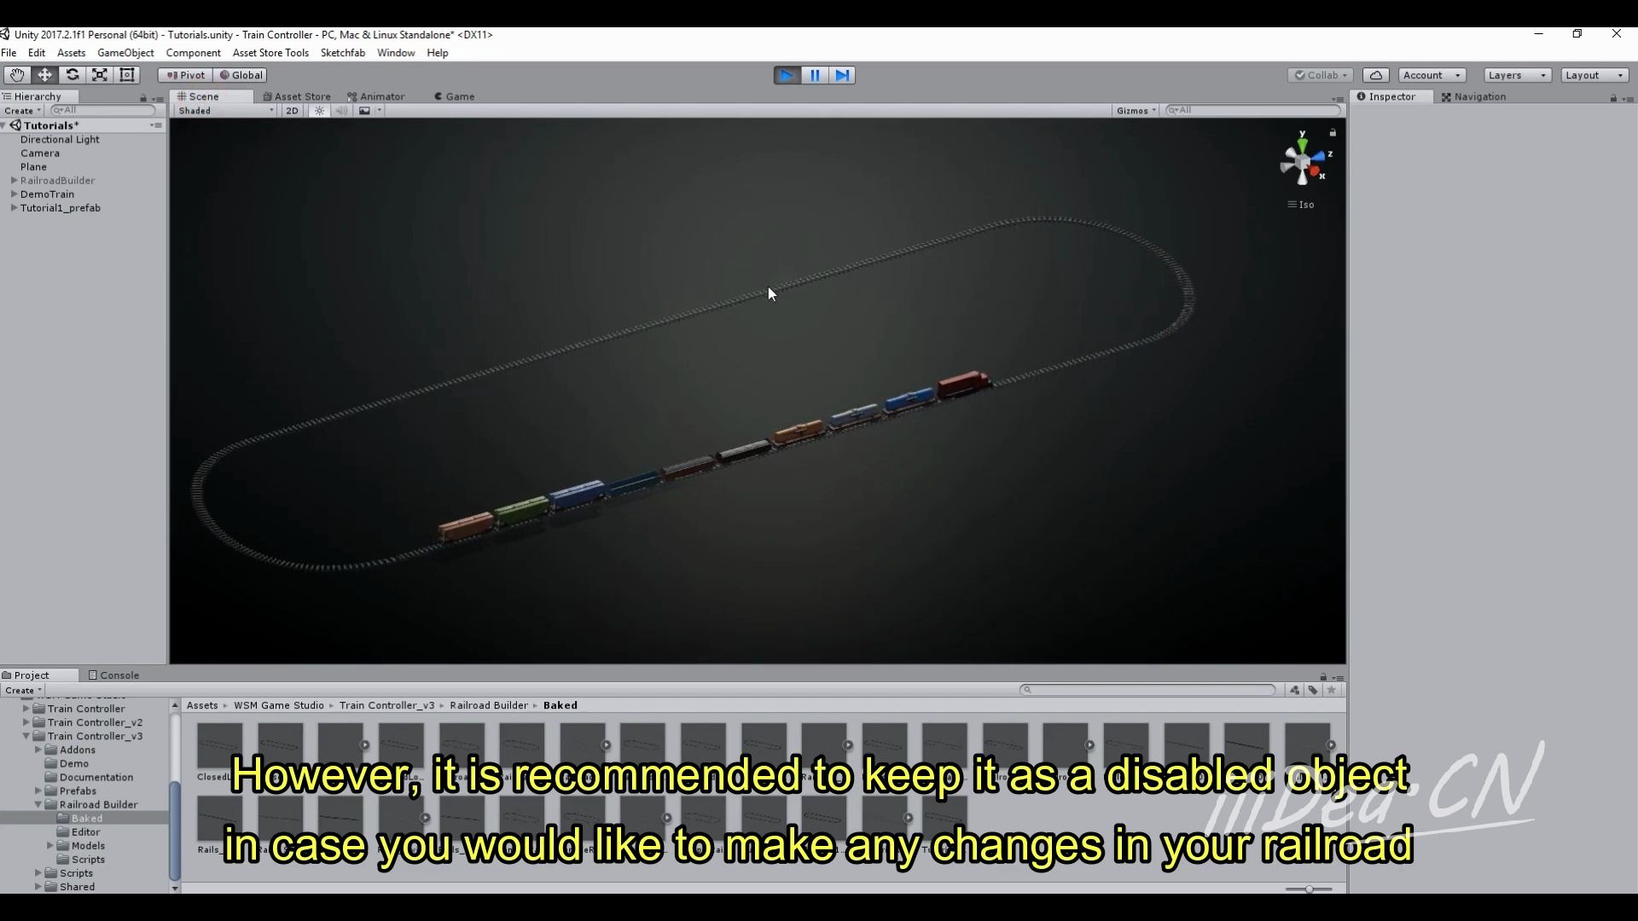Open the Shaded draw mode dropdown
The image size is (1638, 921).
(224, 111)
